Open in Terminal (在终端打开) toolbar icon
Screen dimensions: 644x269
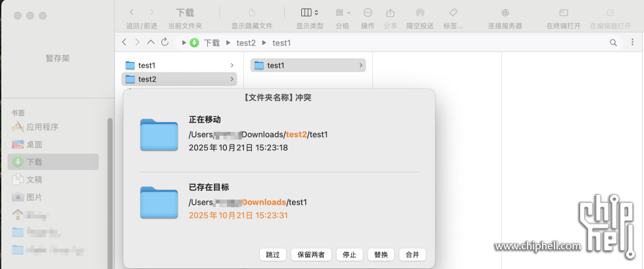pos(563,13)
